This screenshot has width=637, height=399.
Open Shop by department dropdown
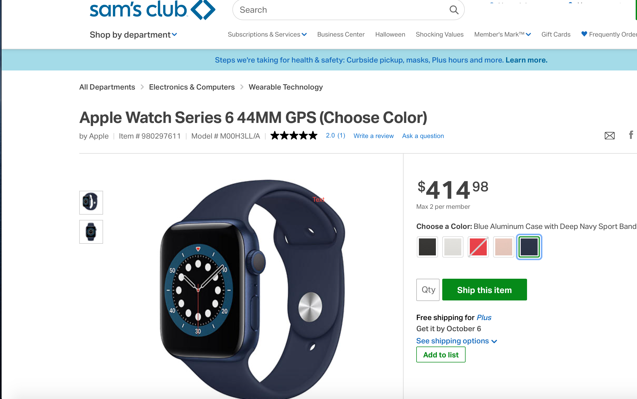tap(133, 35)
